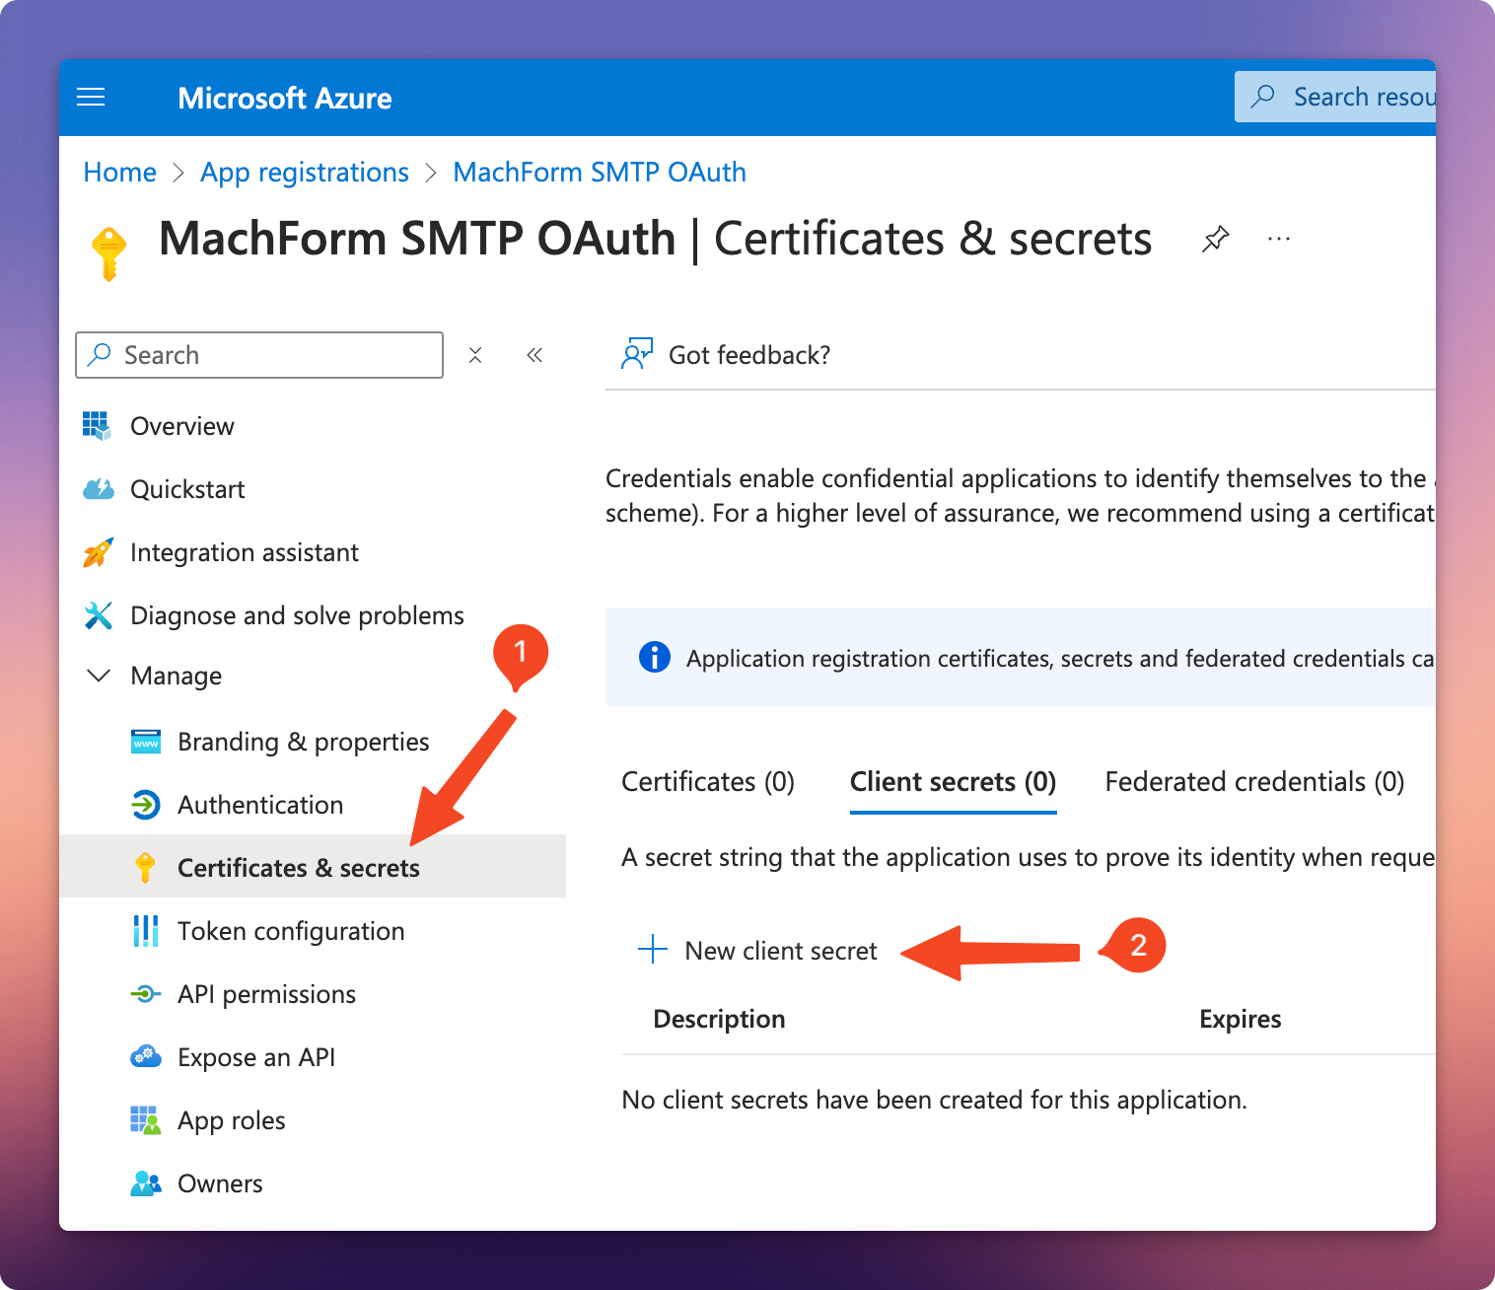Image resolution: width=1495 pixels, height=1290 pixels.
Task: Click the key icon beside the page title
Action: tap(108, 253)
